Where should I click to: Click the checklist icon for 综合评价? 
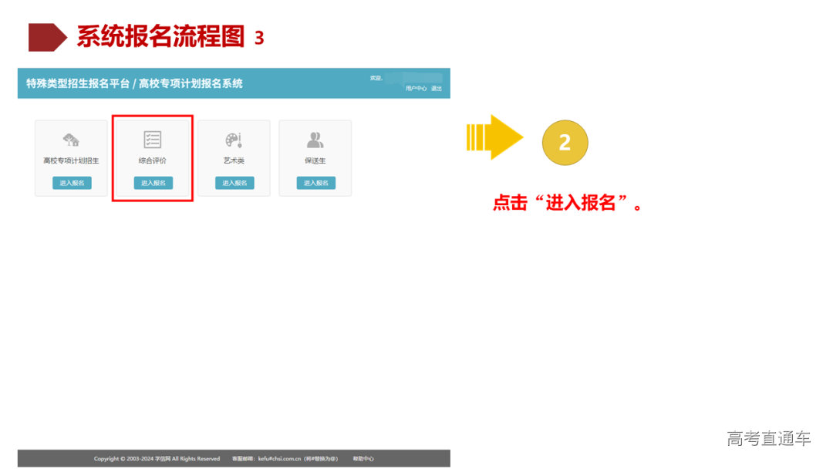pos(152,139)
